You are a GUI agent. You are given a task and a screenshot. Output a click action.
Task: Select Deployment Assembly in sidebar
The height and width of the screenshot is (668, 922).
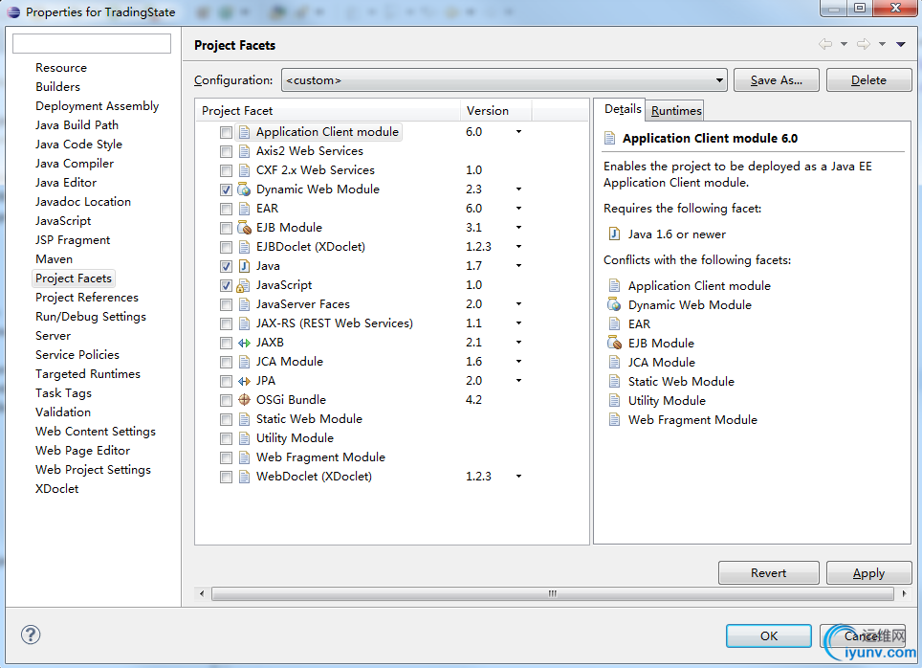click(x=97, y=106)
